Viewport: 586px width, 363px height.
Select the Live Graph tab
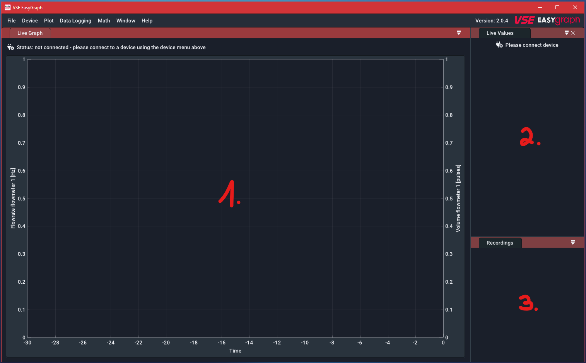click(30, 33)
